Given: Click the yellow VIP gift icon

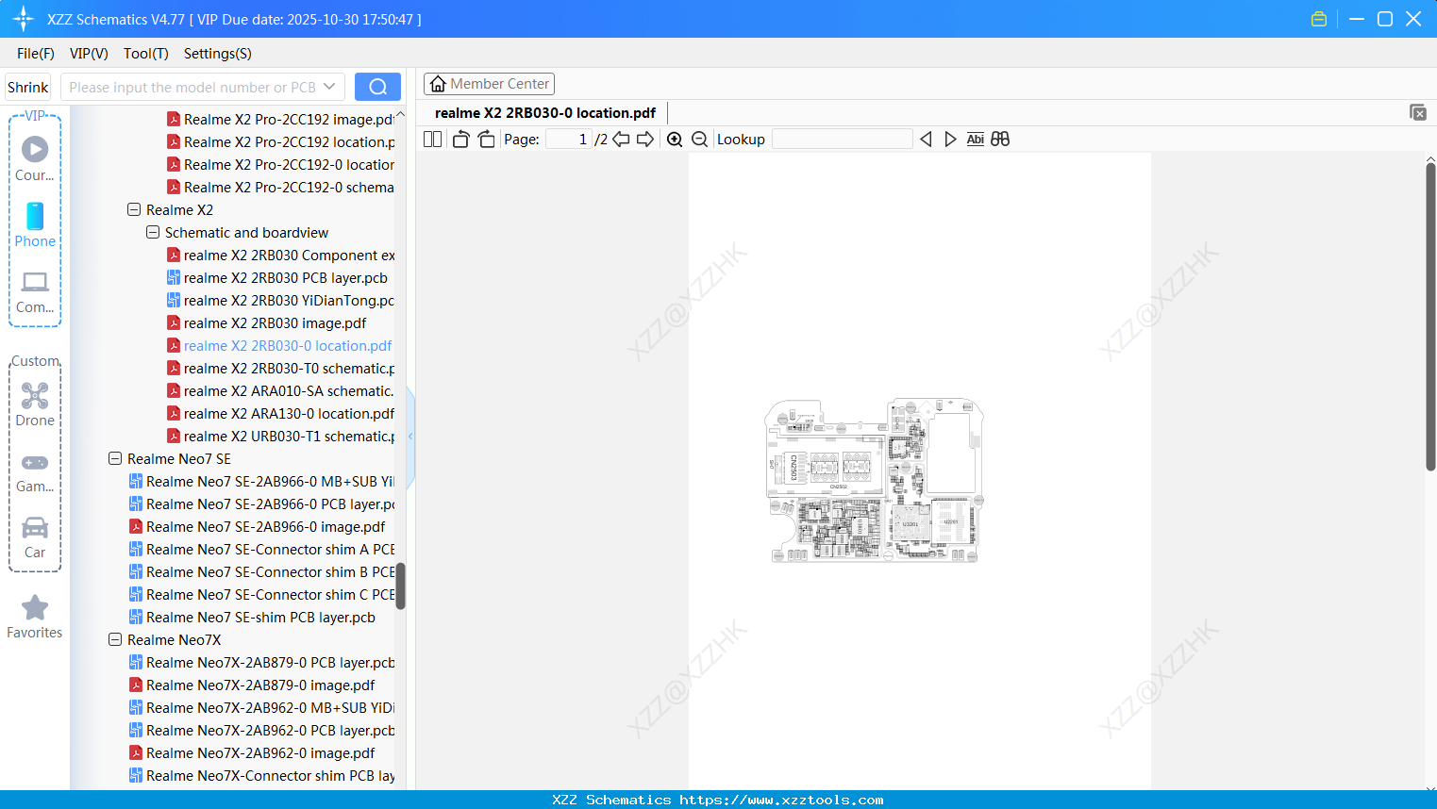Looking at the screenshot, I should [1319, 19].
